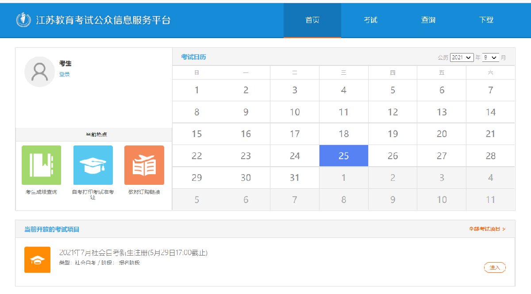The image size is (531, 294).
Task: Select date 15 in the calendar
Action: click(x=197, y=134)
